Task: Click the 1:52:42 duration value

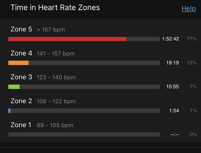Action: (171, 39)
